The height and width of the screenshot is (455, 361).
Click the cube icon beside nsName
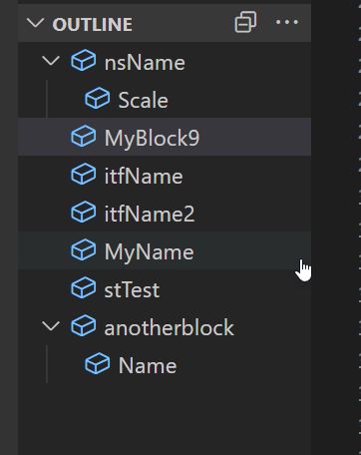84,61
